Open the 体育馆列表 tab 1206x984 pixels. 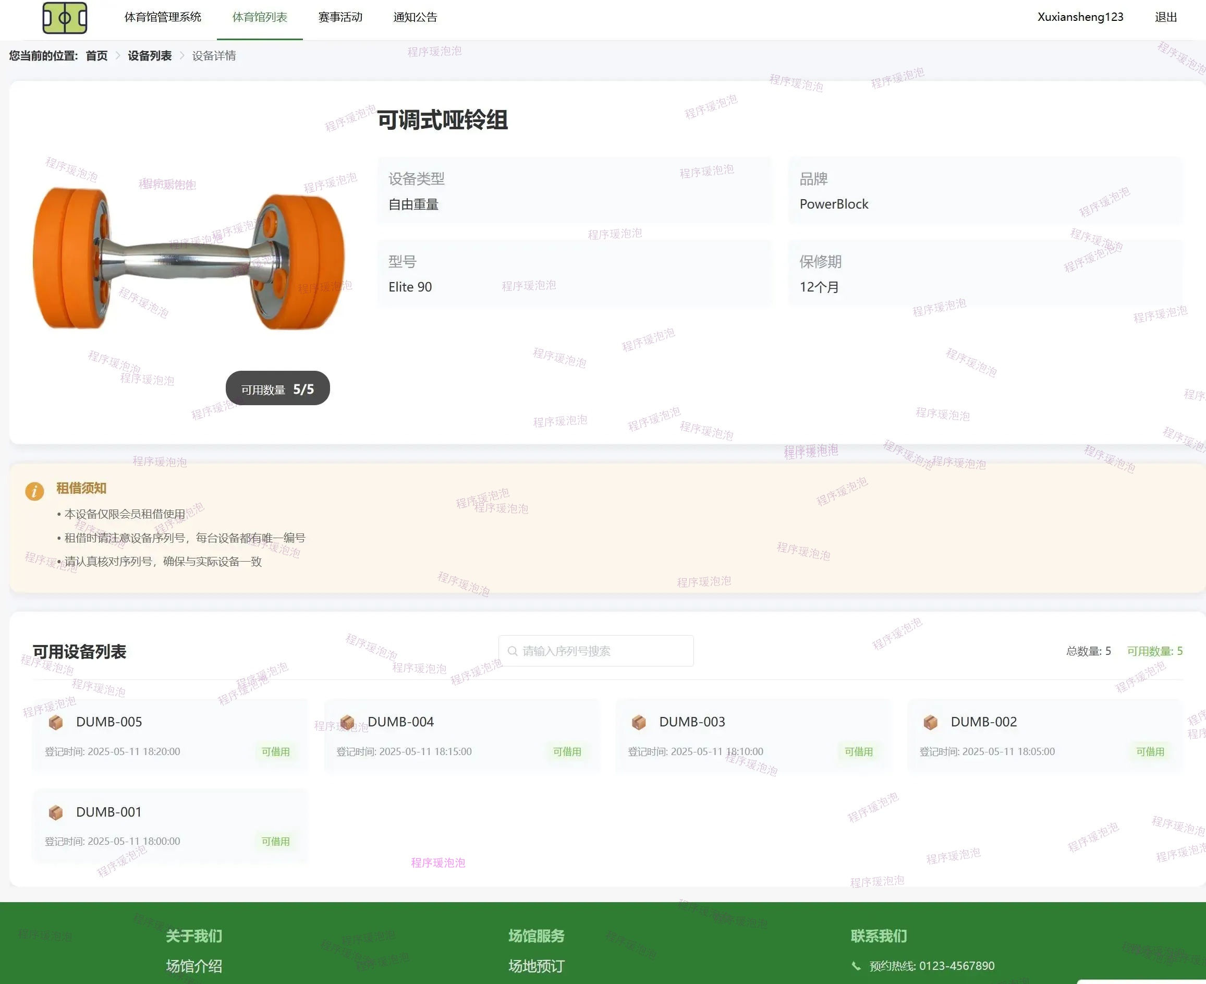(x=260, y=18)
